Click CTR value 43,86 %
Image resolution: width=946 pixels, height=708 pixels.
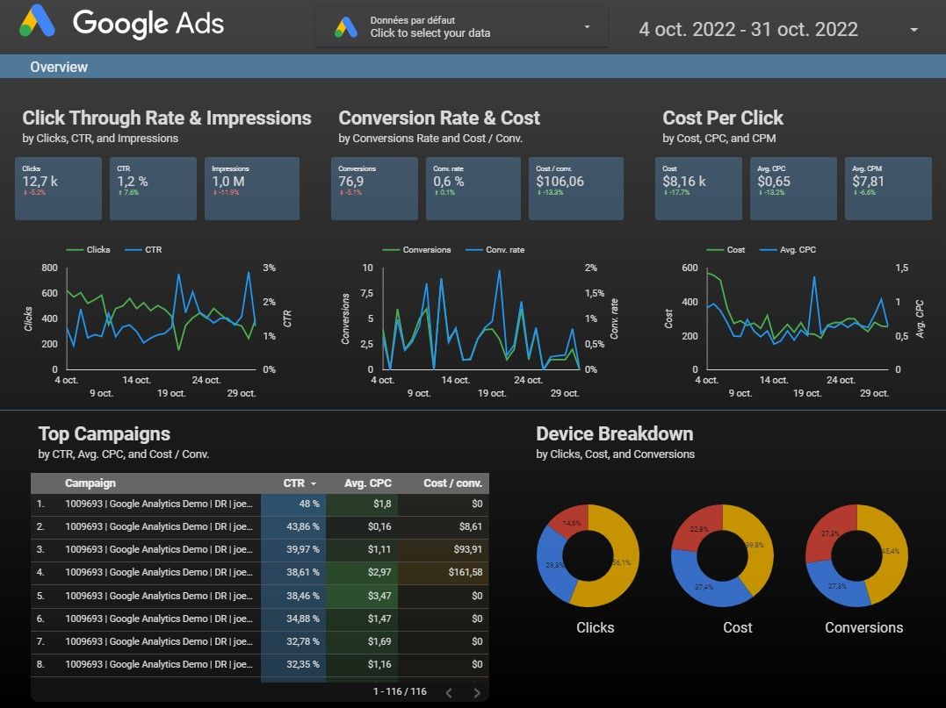[303, 526]
